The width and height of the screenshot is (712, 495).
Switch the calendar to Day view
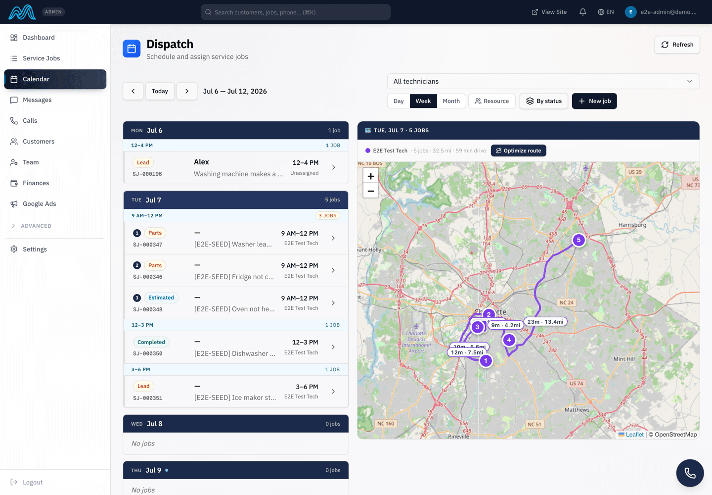pyautogui.click(x=399, y=101)
